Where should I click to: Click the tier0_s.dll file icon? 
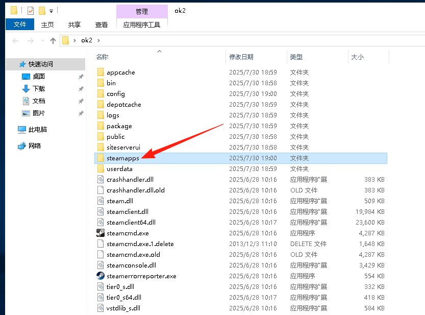[x=101, y=286]
